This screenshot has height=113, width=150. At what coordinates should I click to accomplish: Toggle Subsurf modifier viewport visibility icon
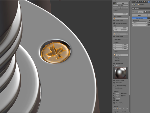[148, 12]
